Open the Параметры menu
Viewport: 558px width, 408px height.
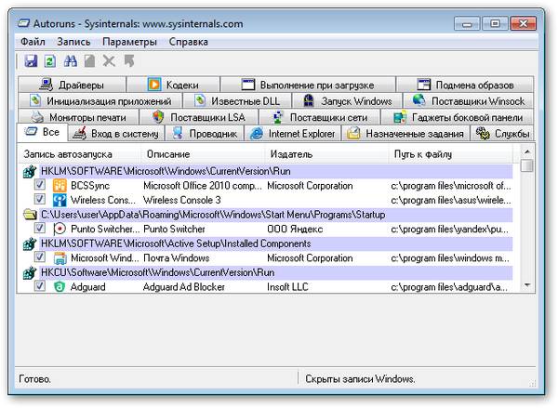[x=130, y=42]
